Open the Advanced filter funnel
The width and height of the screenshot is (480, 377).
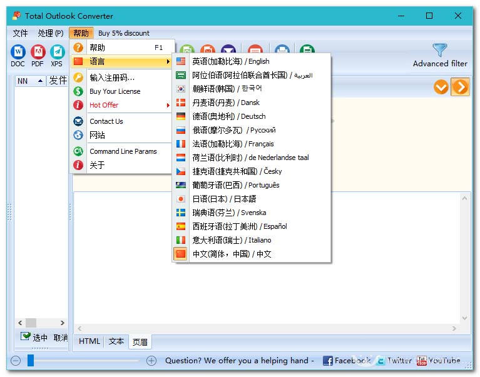439,50
